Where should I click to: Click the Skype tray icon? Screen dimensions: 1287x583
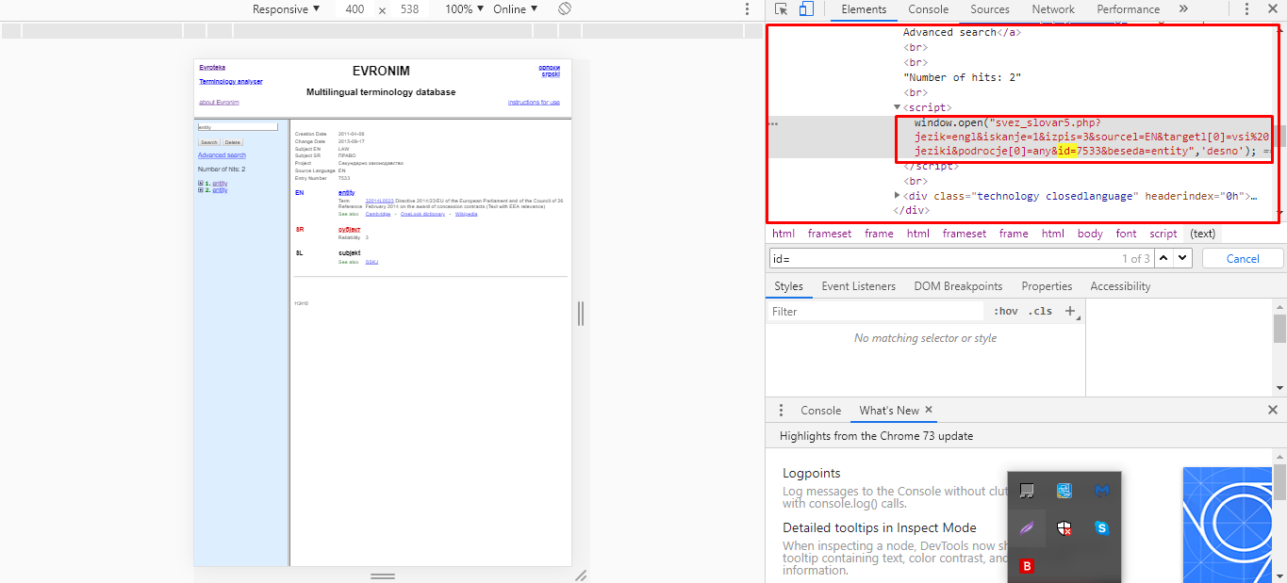1101,528
